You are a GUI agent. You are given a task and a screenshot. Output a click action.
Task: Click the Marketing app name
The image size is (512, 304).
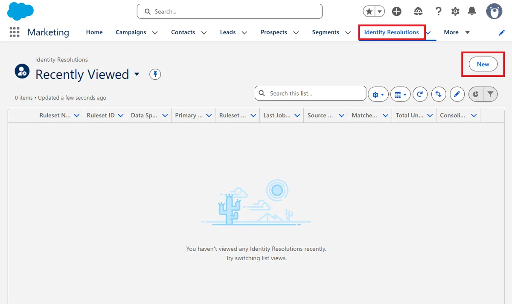point(48,32)
